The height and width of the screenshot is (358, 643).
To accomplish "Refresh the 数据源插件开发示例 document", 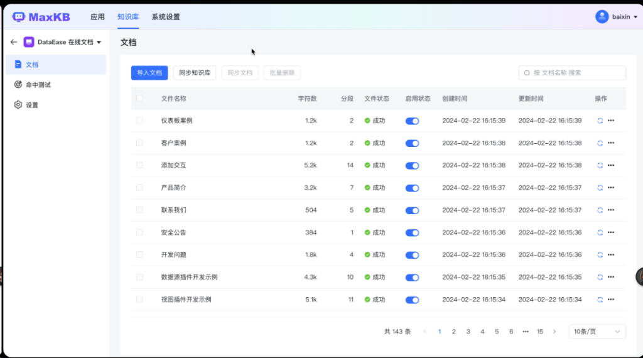I will tap(600, 277).
